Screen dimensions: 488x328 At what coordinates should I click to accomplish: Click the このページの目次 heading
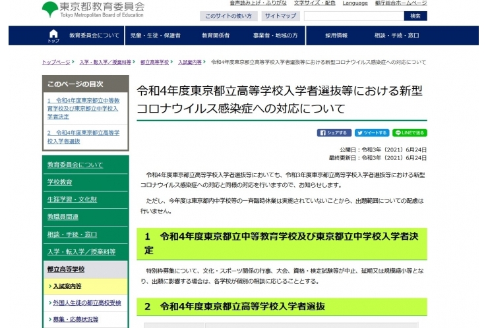75,84
